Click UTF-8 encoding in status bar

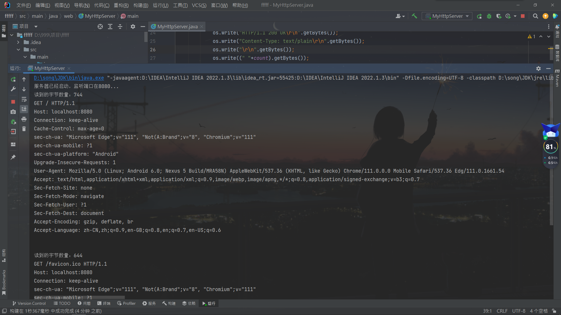[x=518, y=311]
